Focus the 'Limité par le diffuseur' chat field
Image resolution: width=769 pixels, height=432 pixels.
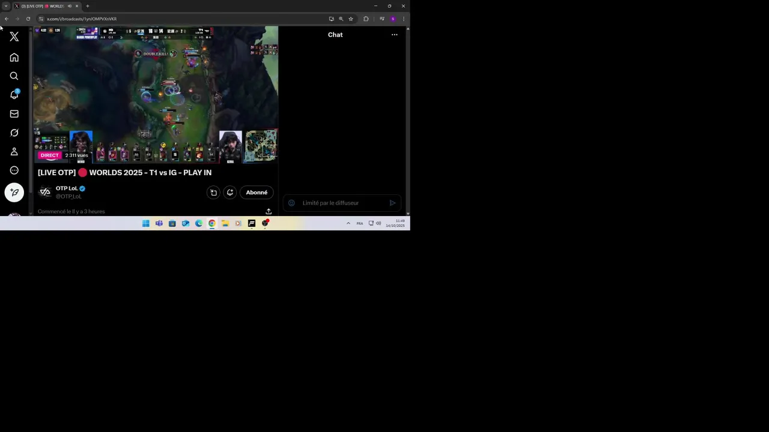click(x=342, y=203)
